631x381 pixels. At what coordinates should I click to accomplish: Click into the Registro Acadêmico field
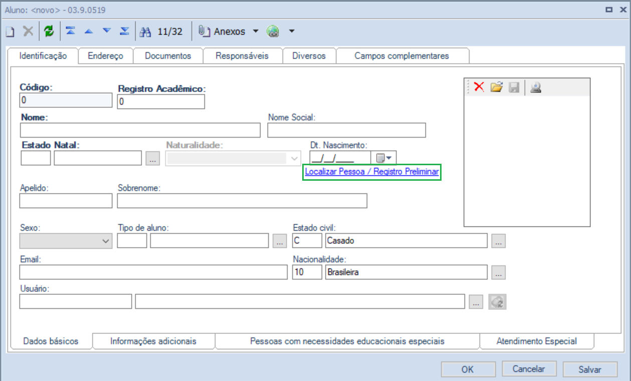tap(161, 102)
